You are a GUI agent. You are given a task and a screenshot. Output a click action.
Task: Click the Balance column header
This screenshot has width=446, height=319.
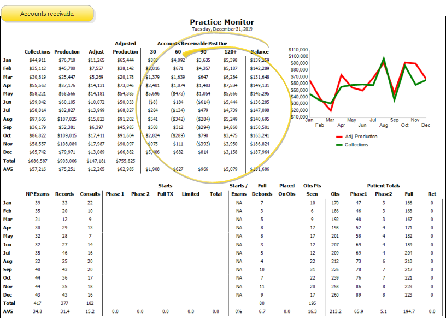[x=259, y=52]
